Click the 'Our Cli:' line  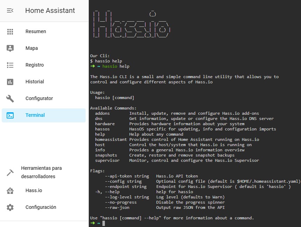100,56
